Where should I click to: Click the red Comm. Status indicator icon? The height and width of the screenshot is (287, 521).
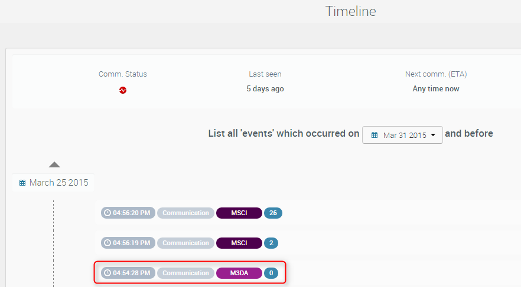tap(123, 90)
